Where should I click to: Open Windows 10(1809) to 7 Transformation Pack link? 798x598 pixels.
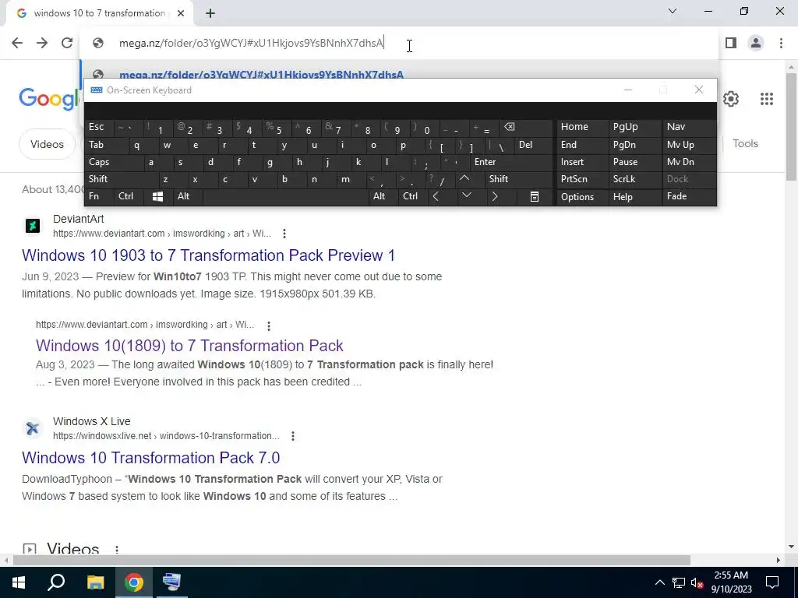click(189, 346)
